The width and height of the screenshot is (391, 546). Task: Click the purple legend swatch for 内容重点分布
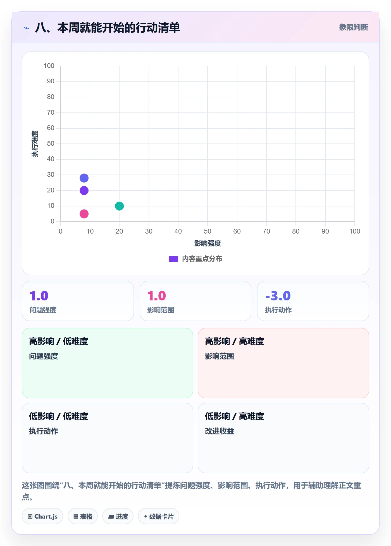point(174,259)
